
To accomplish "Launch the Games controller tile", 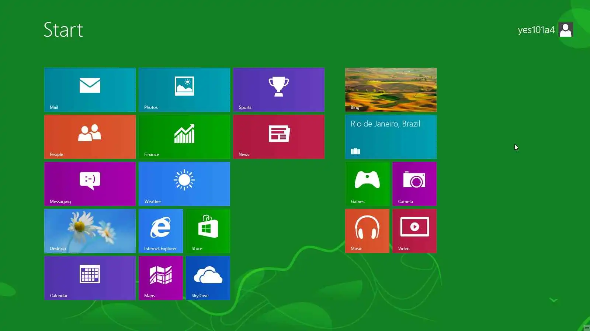I will pos(367,184).
